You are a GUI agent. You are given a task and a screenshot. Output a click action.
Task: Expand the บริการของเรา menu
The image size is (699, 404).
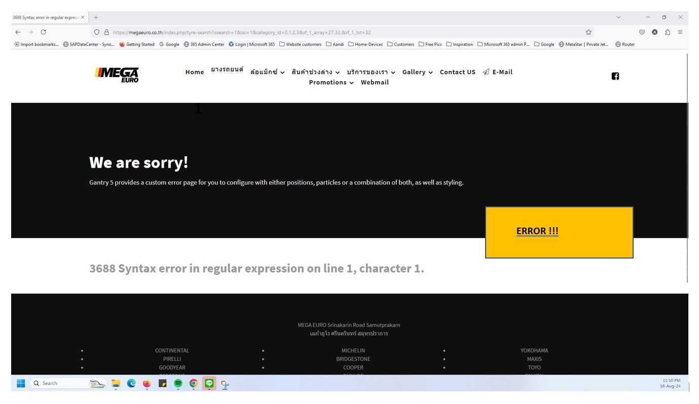(371, 72)
